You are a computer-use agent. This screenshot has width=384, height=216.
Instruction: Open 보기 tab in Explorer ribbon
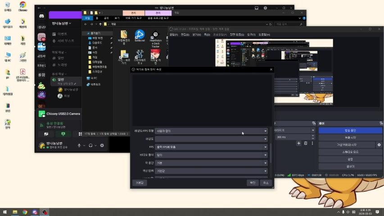click(x=117, y=18)
